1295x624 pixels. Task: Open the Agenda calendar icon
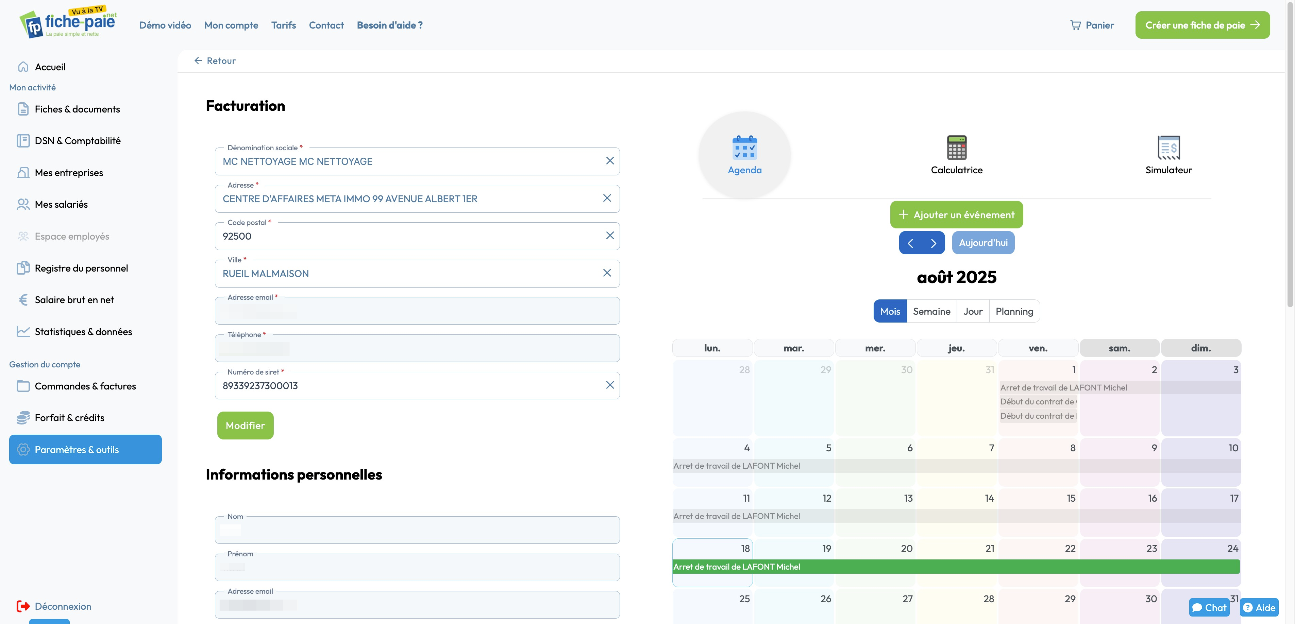[x=744, y=148]
